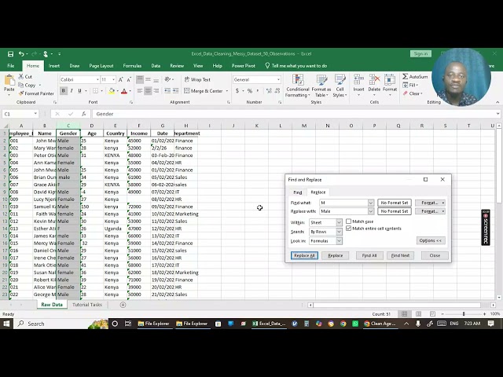Viewport: 503px width, 377px height.
Task: Open the Cell Styles gallery
Action: click(x=340, y=86)
